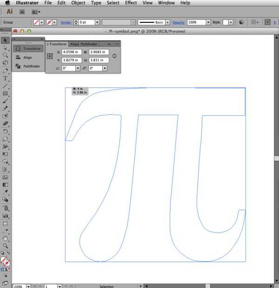Image resolution: width=279 pixels, height=288 pixels.
Task: Open the stroke weight dropdown arrow
Action: pos(97,22)
